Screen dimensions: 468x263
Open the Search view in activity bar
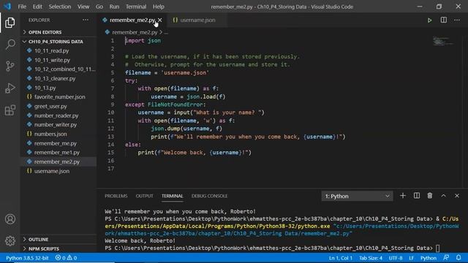tap(10, 44)
